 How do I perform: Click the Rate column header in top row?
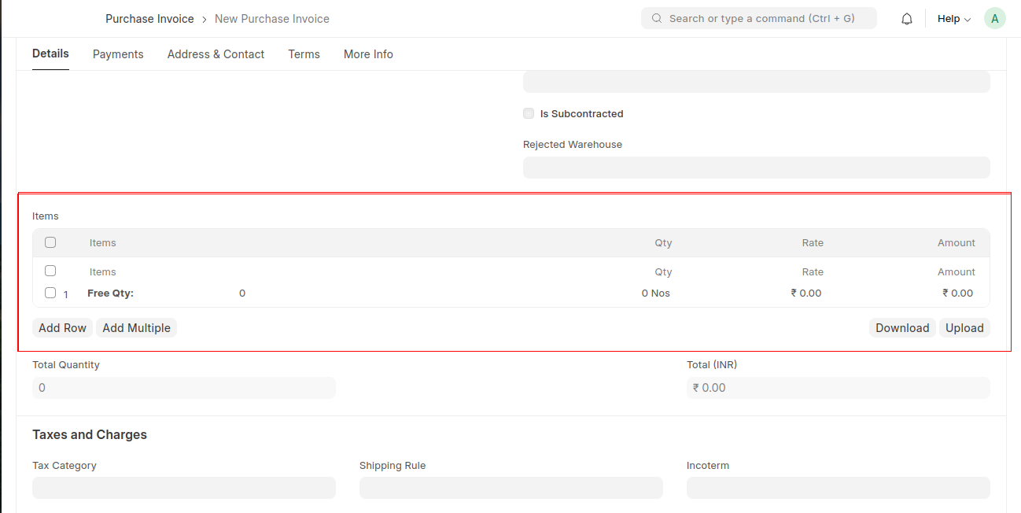(813, 243)
